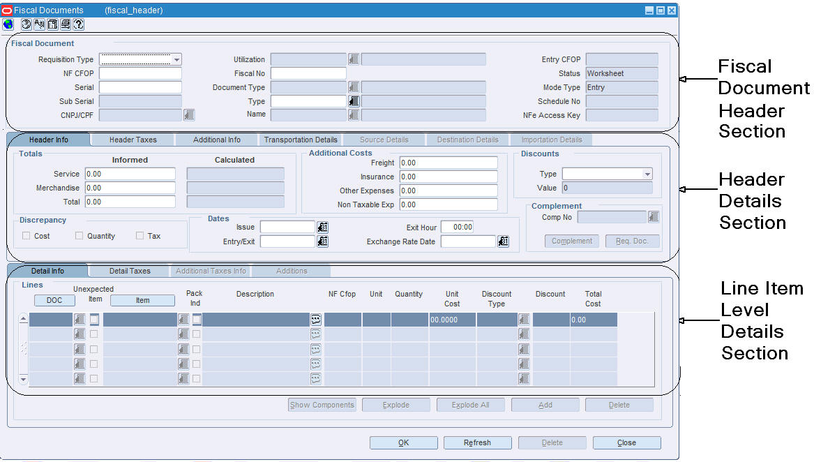Click the Lines scroll-down arrow
Screen dimensions: 814x462
[23, 380]
